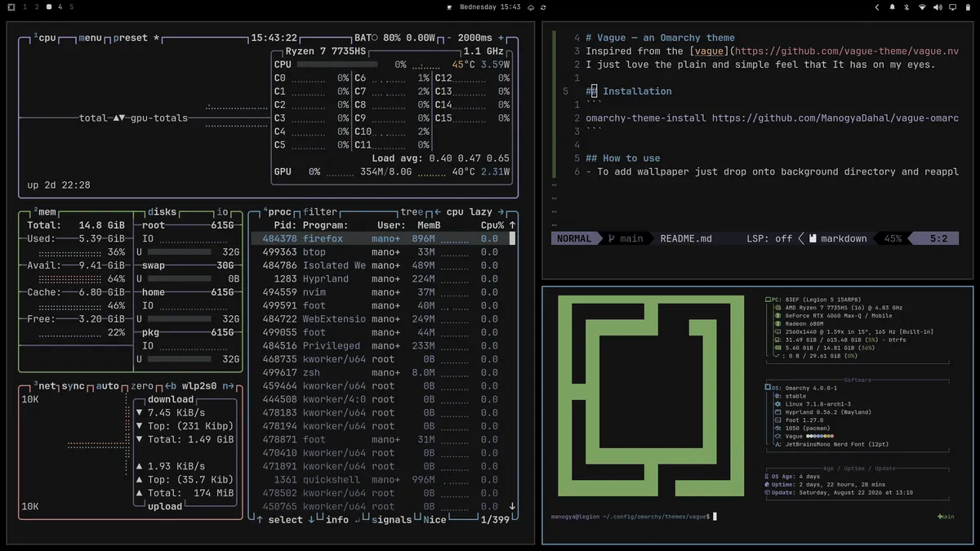Click the signals option at proc panel bottom
Viewport: 980px width, 551px height.
click(391, 520)
